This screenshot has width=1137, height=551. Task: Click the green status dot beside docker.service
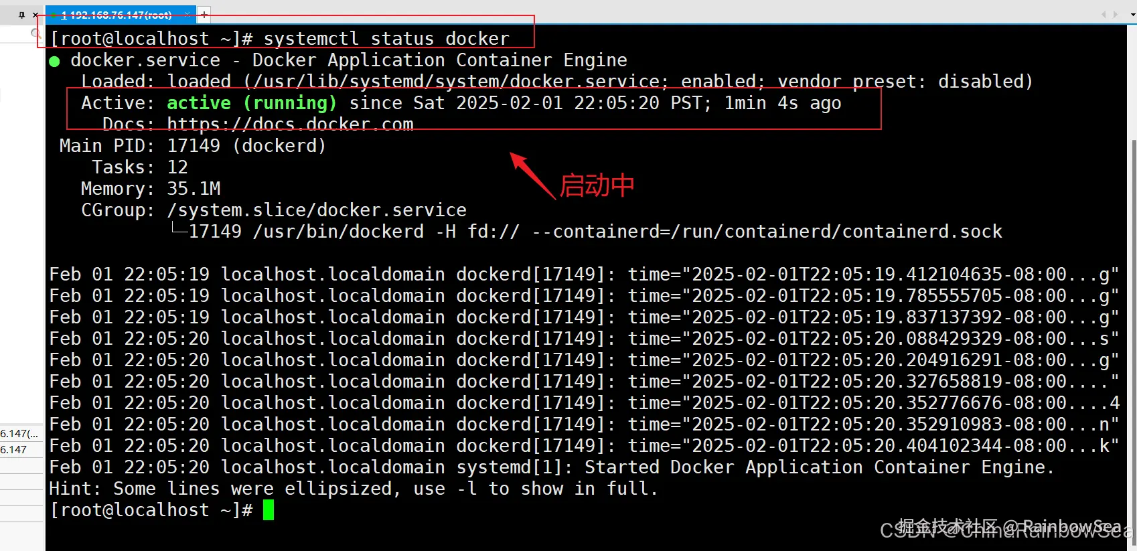55,62
